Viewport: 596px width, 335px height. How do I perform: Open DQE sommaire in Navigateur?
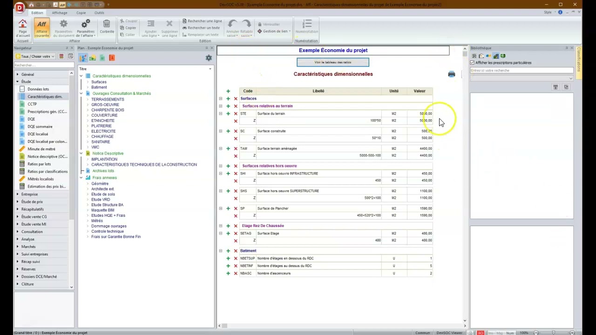[x=40, y=127]
